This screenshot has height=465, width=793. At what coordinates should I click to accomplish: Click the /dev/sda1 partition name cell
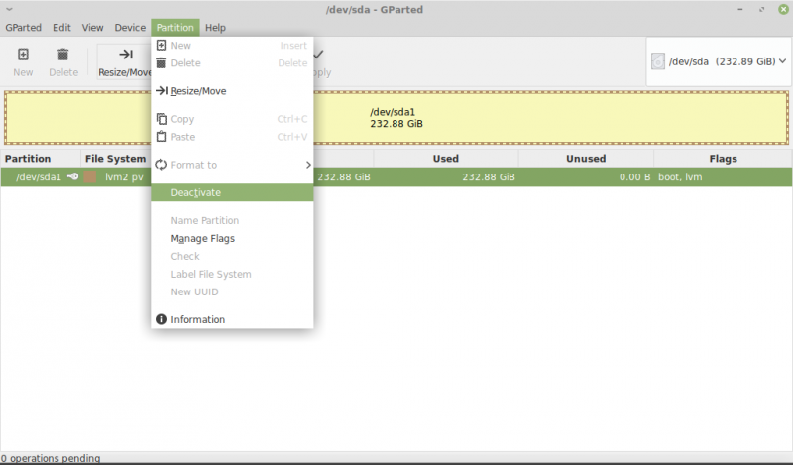pos(39,177)
